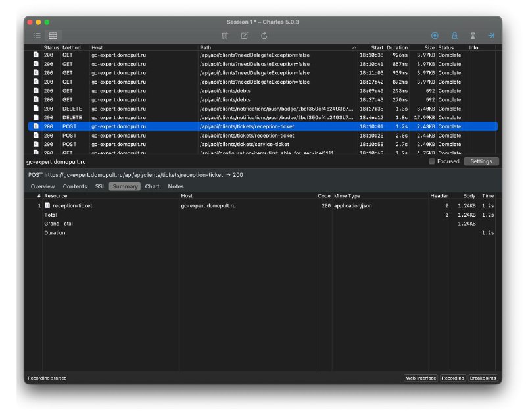Click the Settings button
Viewport: 526px width, 416px height.
tap(481, 161)
